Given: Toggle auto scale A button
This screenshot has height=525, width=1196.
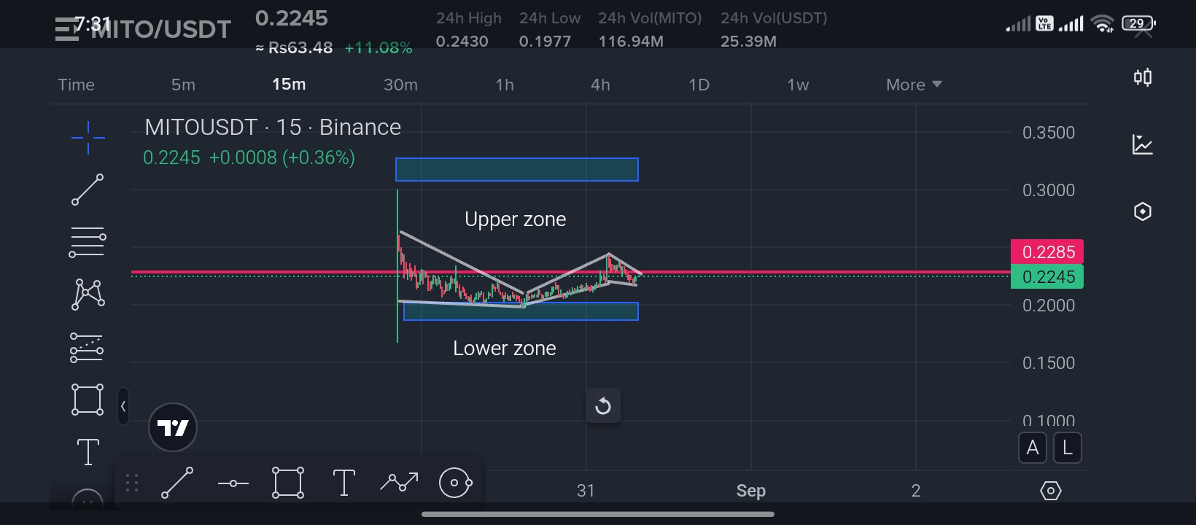Looking at the screenshot, I should pos(1033,448).
